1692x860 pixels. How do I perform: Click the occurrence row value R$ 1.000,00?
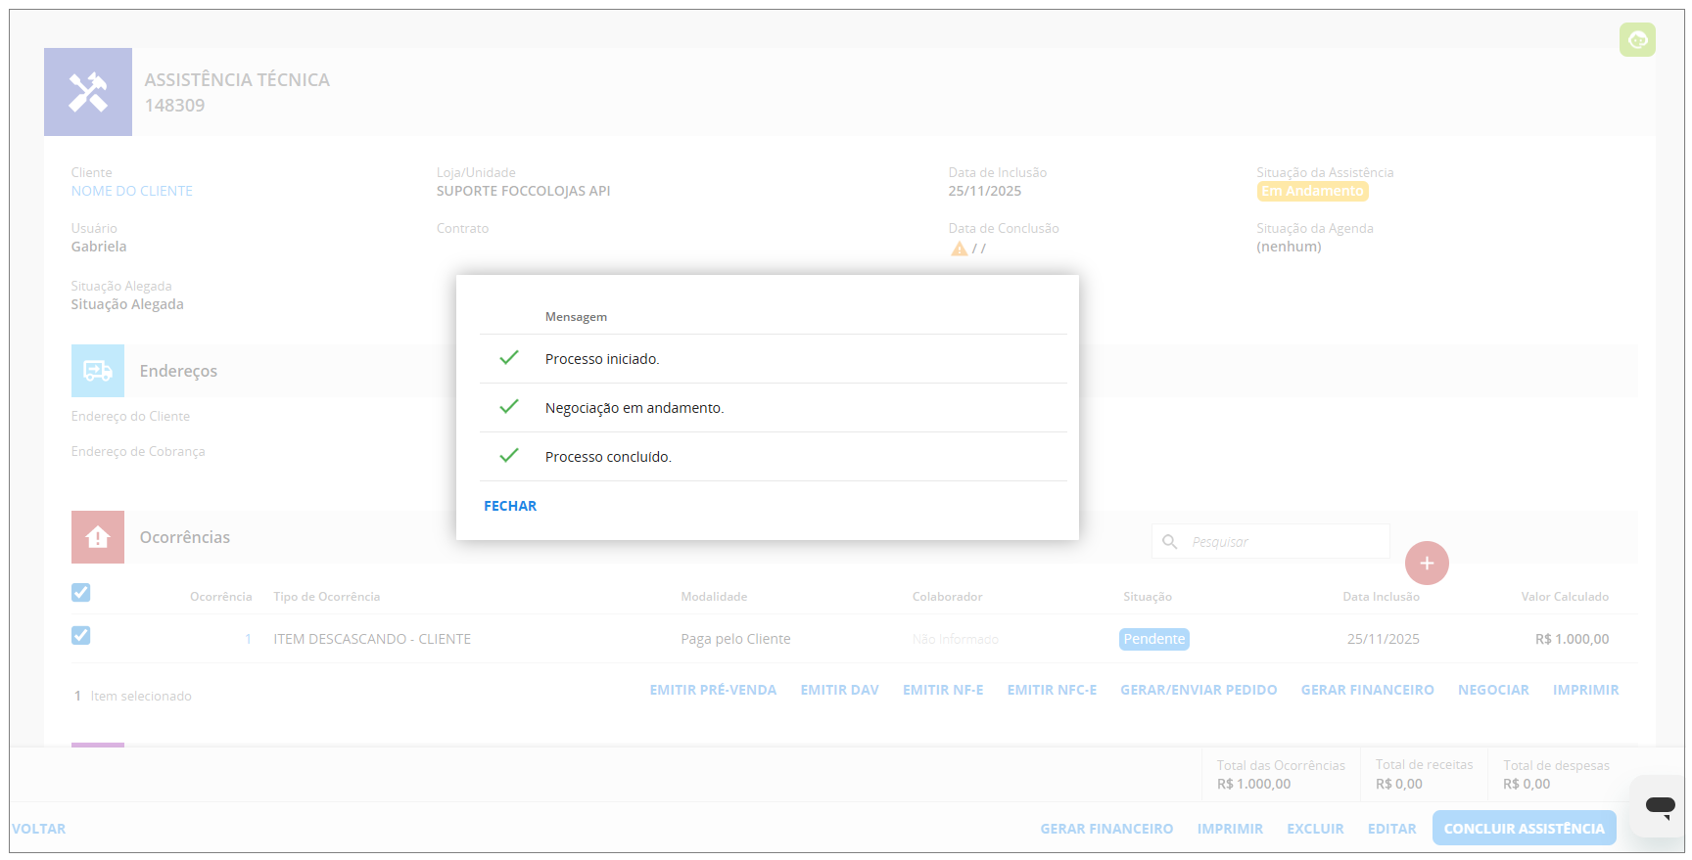[x=1572, y=639]
